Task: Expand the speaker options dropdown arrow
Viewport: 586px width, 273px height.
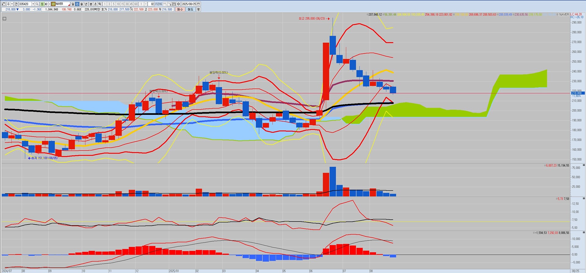Action: [x=49, y=4]
